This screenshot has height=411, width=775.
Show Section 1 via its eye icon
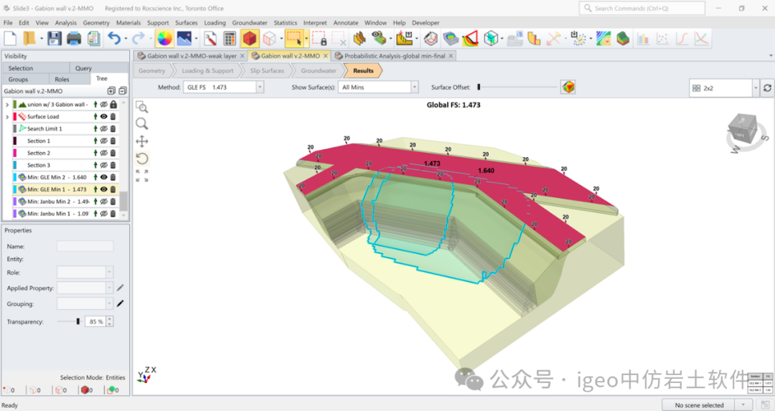tap(104, 141)
